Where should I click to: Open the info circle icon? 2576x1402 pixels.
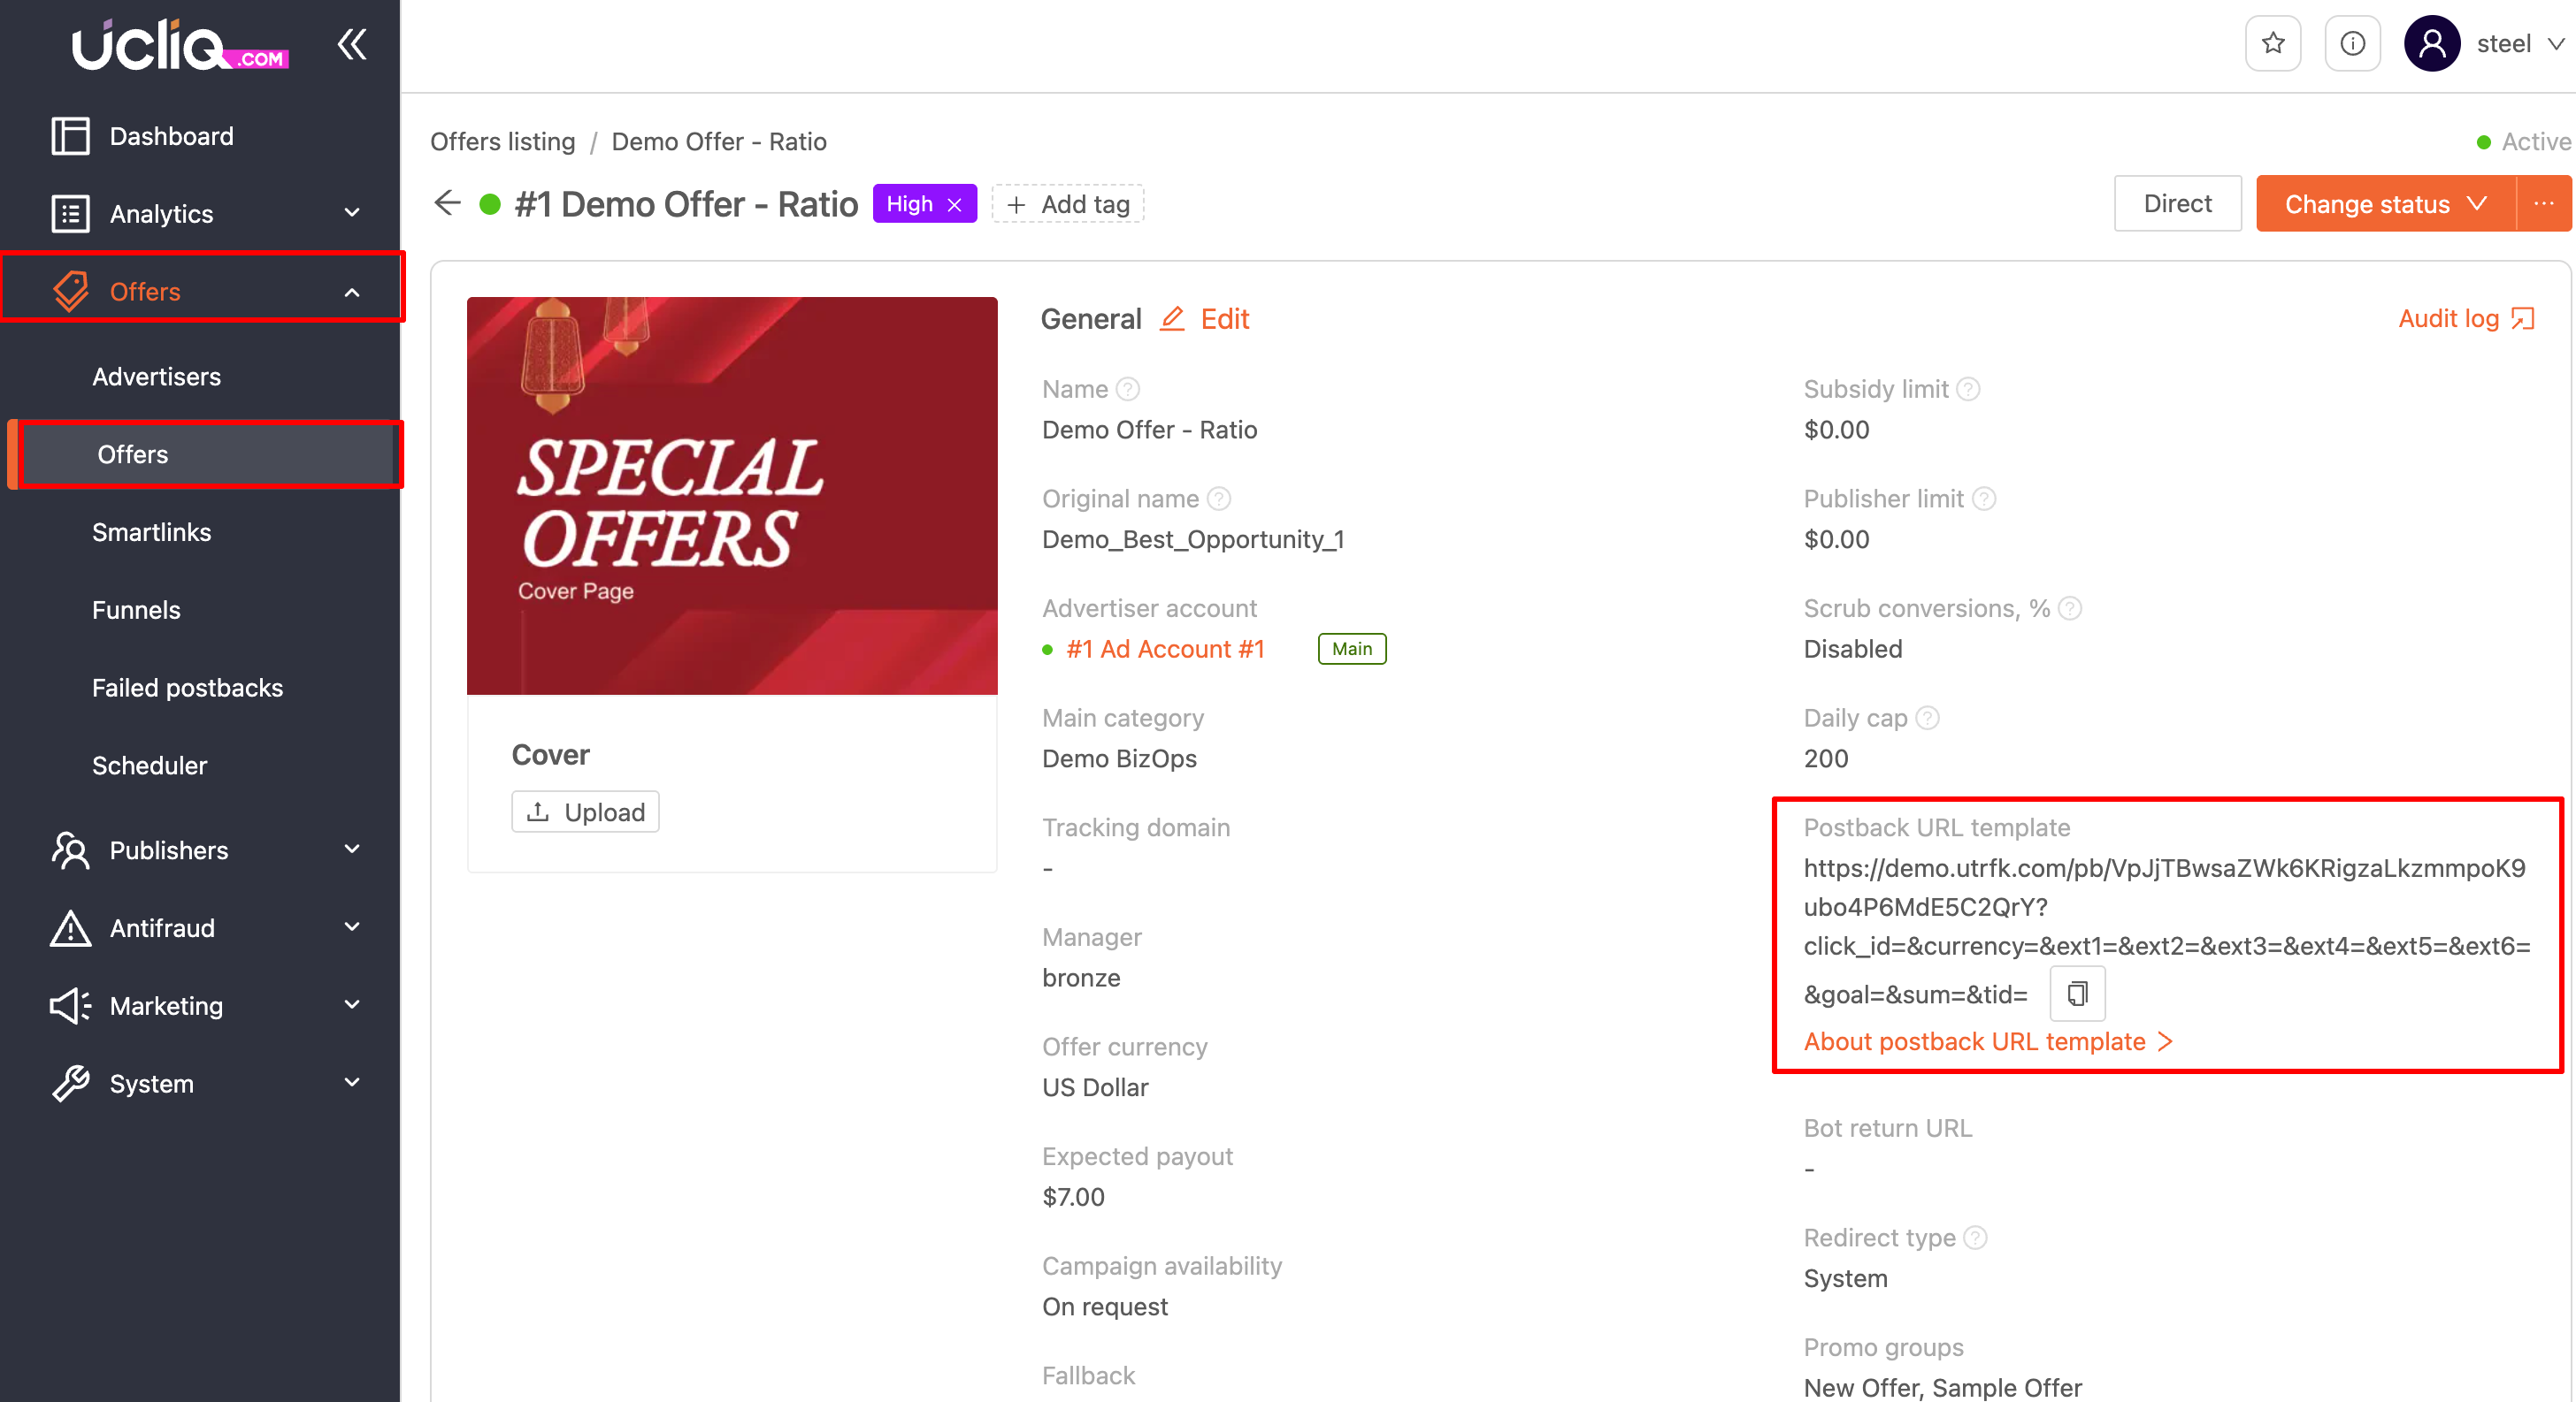(2352, 44)
